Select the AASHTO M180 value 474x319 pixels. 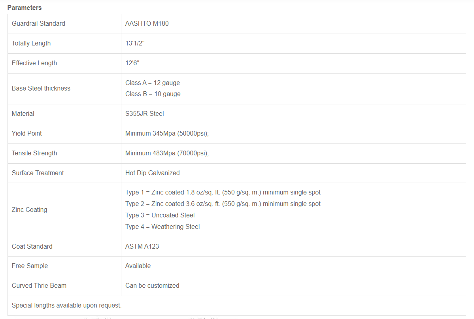click(147, 23)
